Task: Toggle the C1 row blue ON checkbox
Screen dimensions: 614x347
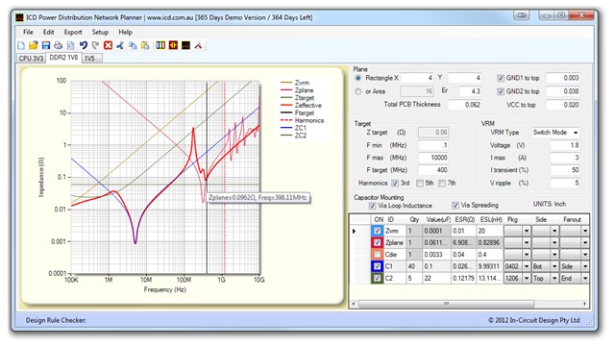Action: tap(377, 266)
